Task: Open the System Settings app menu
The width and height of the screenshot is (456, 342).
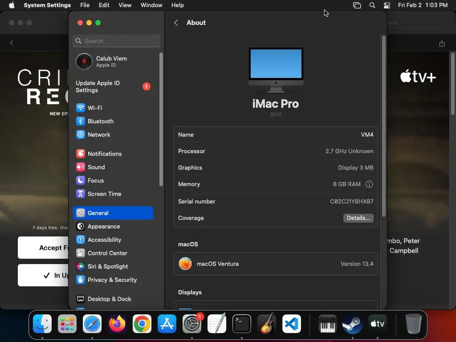Action: pos(47,5)
